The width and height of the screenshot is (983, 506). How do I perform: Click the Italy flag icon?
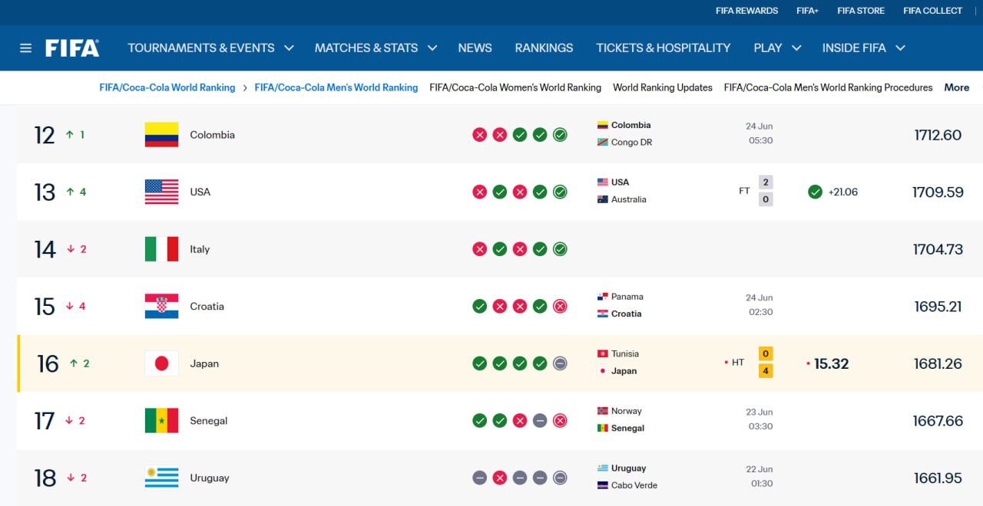(x=161, y=249)
